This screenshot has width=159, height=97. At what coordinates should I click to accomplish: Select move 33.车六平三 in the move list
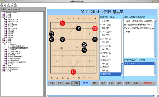(105, 39)
